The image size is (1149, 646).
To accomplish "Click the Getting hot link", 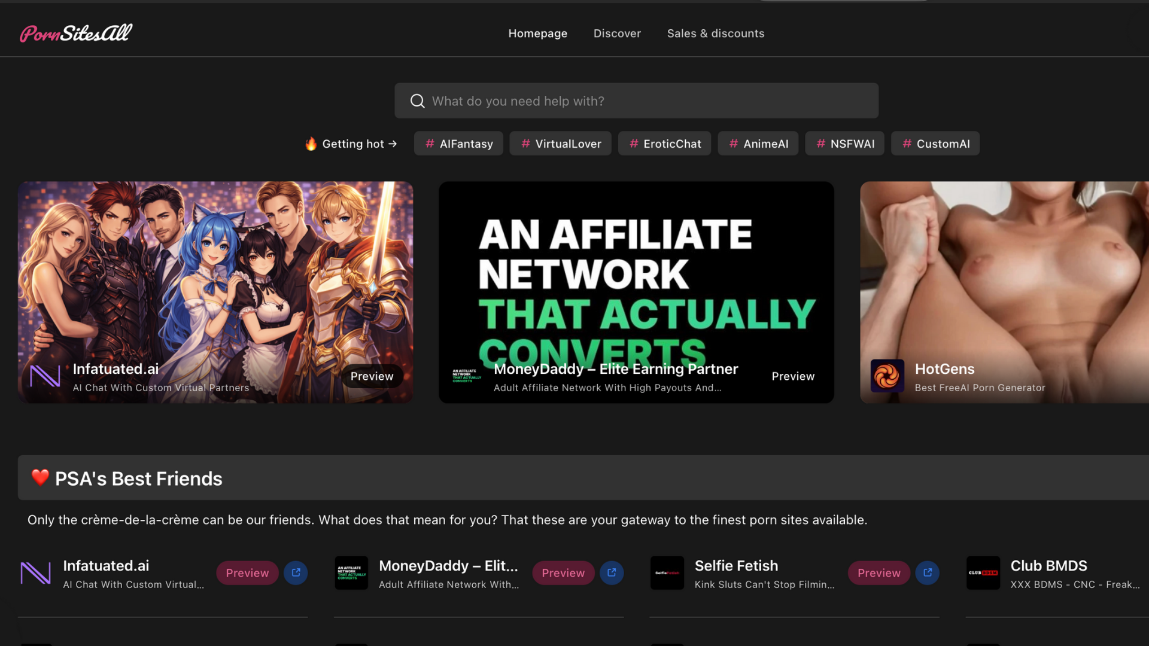I will point(351,144).
